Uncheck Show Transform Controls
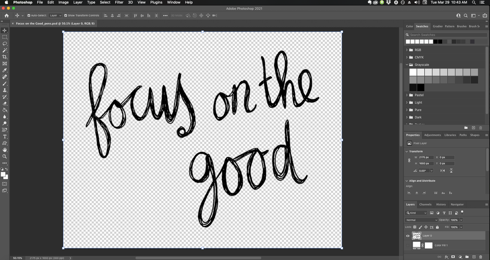 (66, 15)
